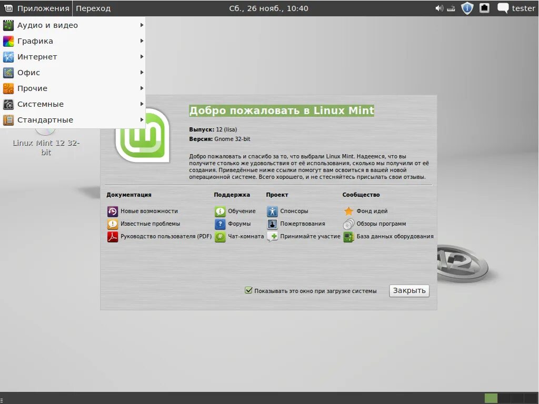This screenshot has width=539, height=404.
Task: Switch to the green active workspace
Action: pos(491,398)
